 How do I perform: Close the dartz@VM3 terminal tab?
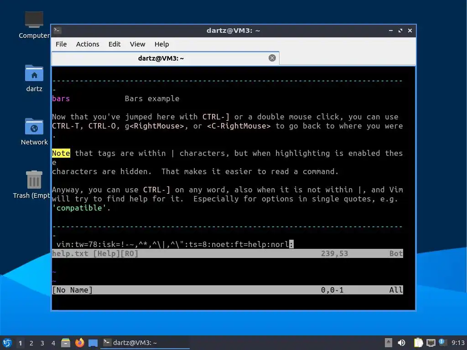[272, 58]
